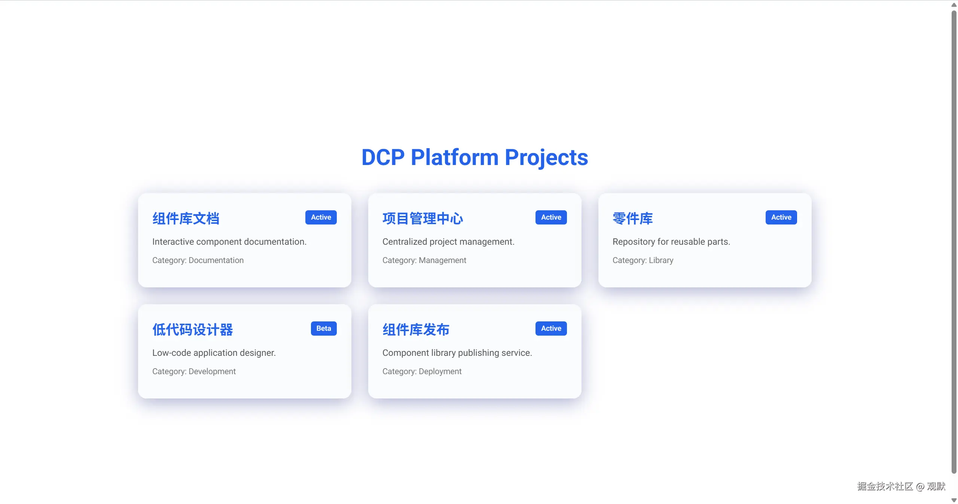958x504 pixels.
Task: Open the 零件库 project title
Action: pyautogui.click(x=632, y=219)
